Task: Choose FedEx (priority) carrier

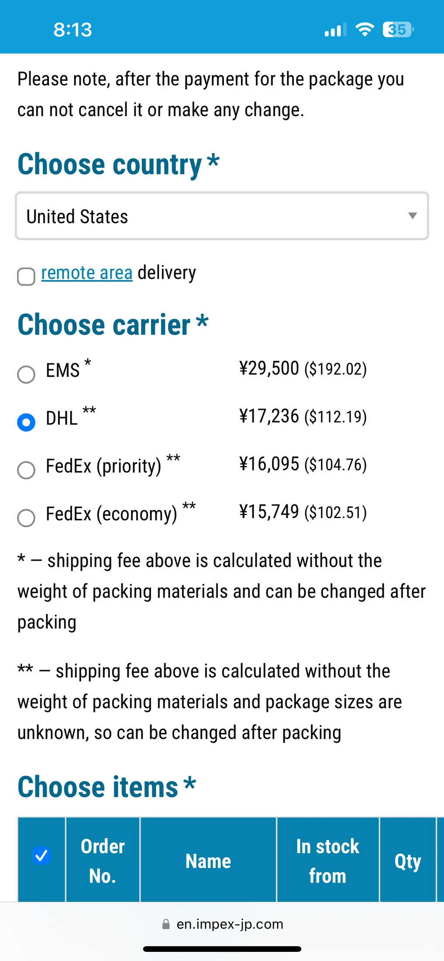Action: coord(26,470)
